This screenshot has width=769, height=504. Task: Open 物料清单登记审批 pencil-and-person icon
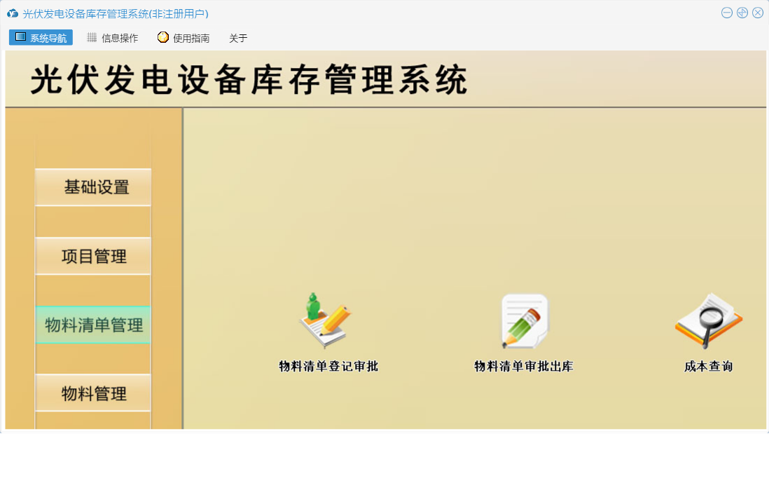coord(326,321)
